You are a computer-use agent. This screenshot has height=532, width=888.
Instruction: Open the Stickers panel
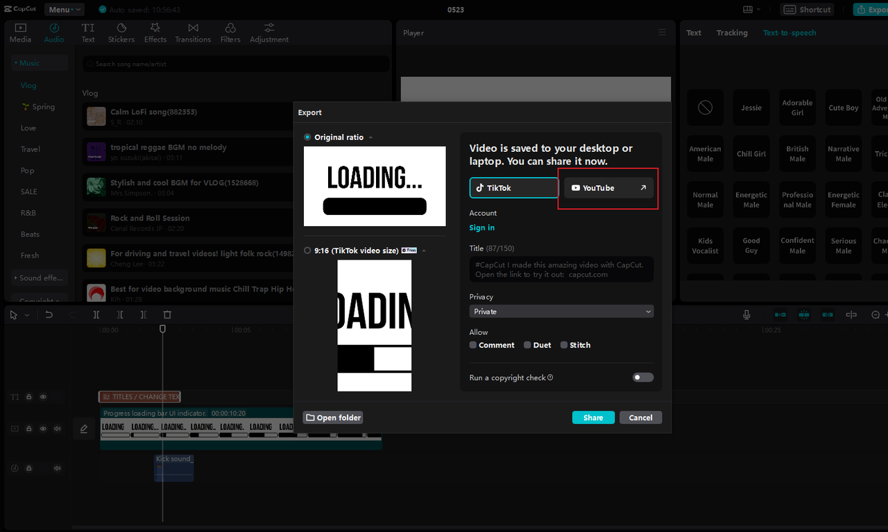click(121, 32)
